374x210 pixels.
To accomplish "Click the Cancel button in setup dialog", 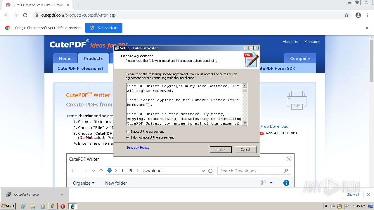I will 245,150.
